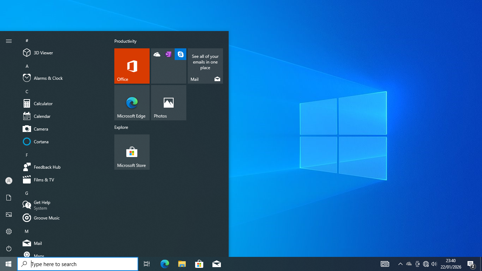Open the Photos tile
The width and height of the screenshot is (482, 271).
point(169,103)
